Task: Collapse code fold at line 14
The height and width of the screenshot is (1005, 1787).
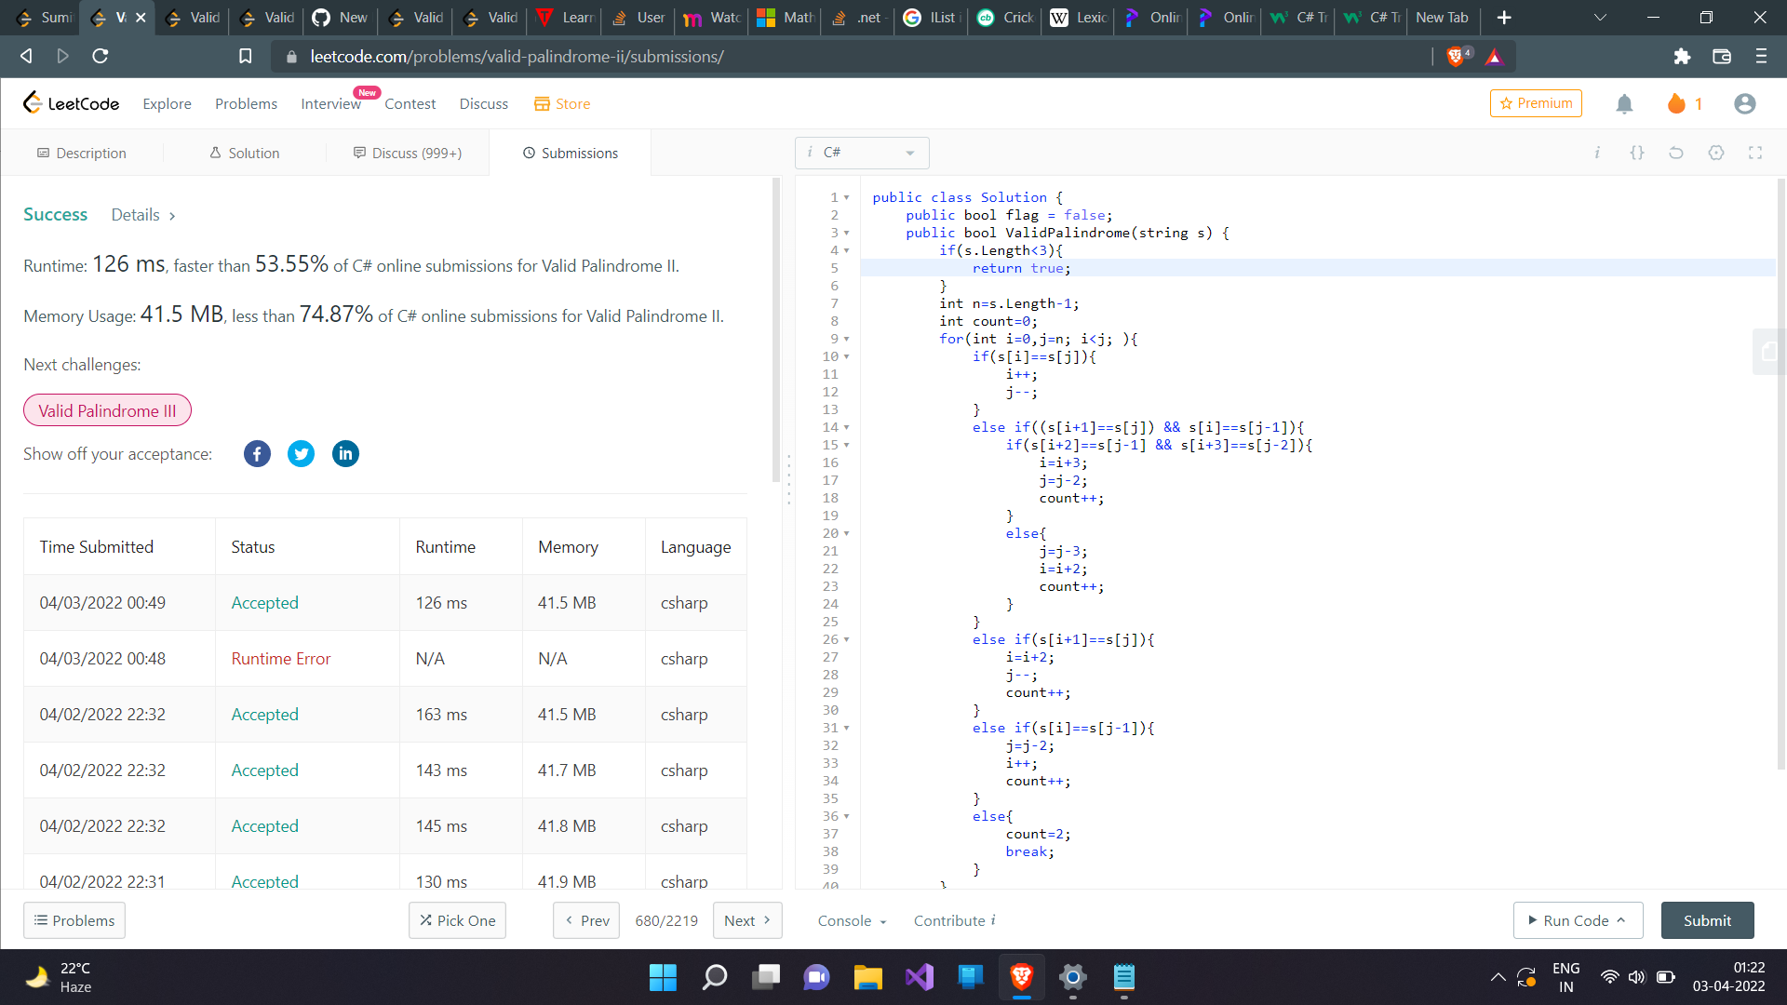Action: pyautogui.click(x=846, y=428)
